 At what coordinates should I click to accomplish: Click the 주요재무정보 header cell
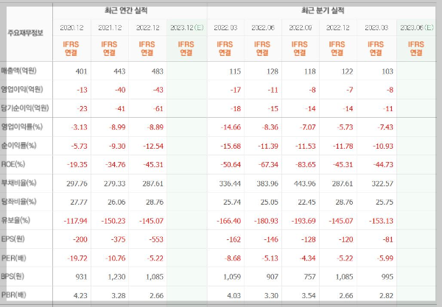click(x=25, y=33)
